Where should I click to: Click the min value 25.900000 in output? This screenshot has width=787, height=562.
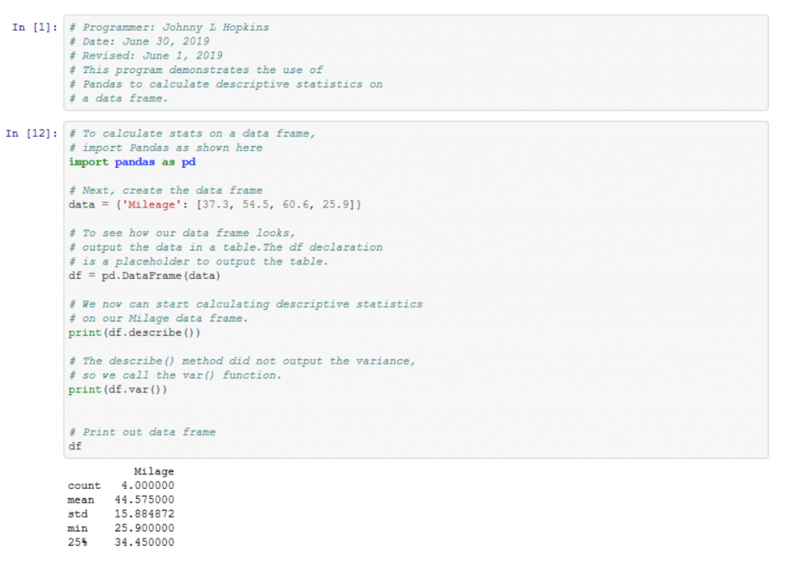(144, 528)
